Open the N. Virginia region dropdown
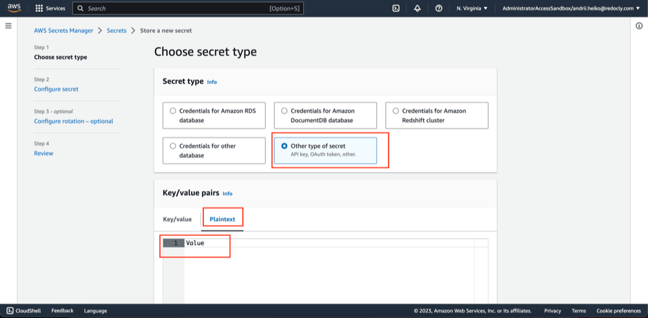The image size is (648, 318). coord(472,8)
